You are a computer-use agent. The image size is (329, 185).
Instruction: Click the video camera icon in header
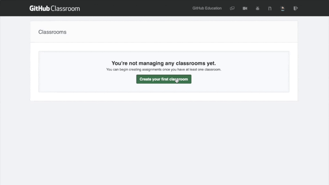click(245, 8)
